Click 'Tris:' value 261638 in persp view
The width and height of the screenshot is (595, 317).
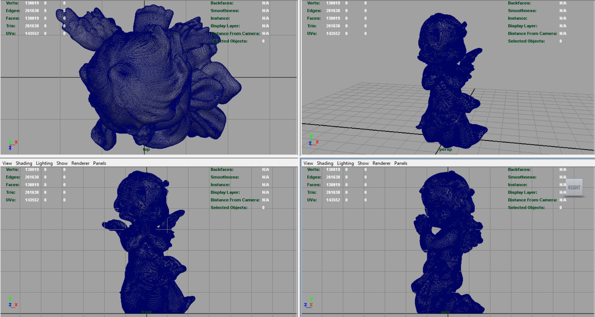click(x=333, y=26)
